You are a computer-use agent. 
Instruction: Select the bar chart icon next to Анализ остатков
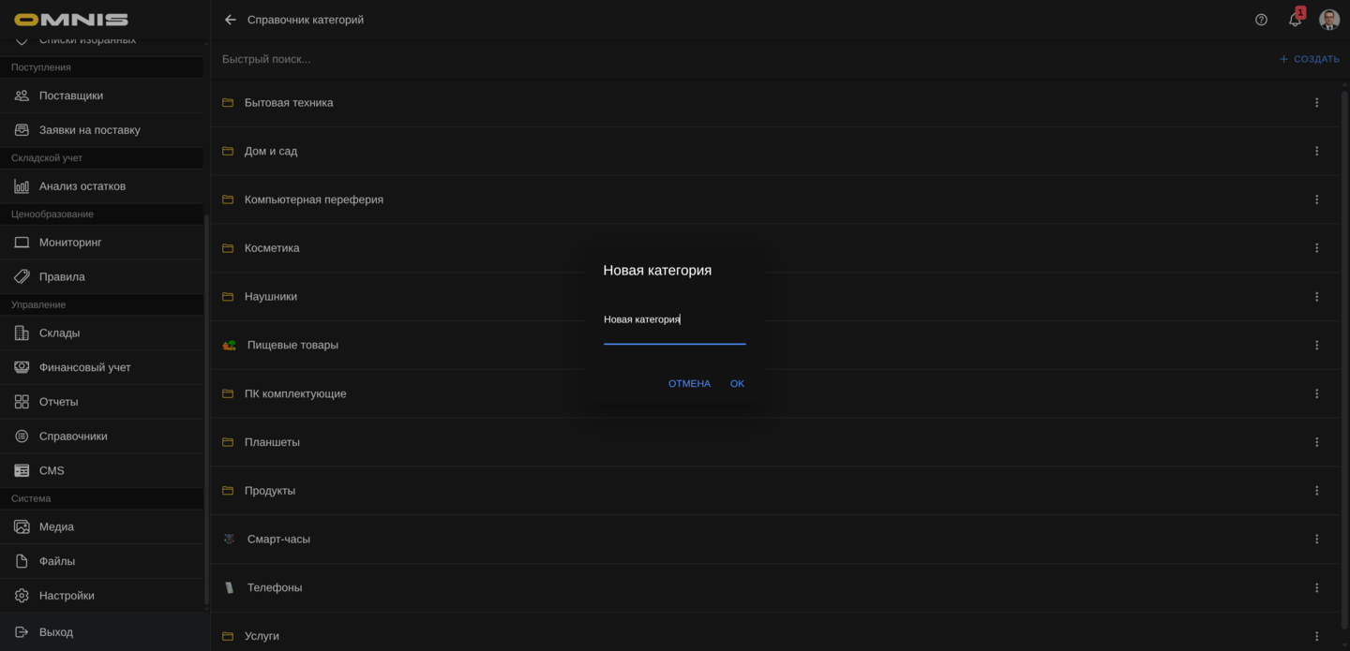click(x=21, y=185)
